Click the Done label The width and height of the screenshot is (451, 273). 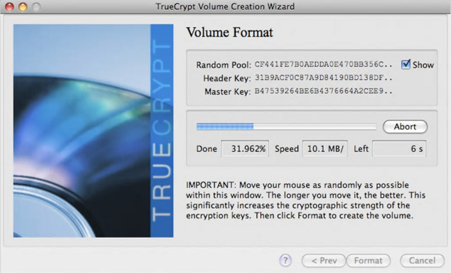click(206, 149)
